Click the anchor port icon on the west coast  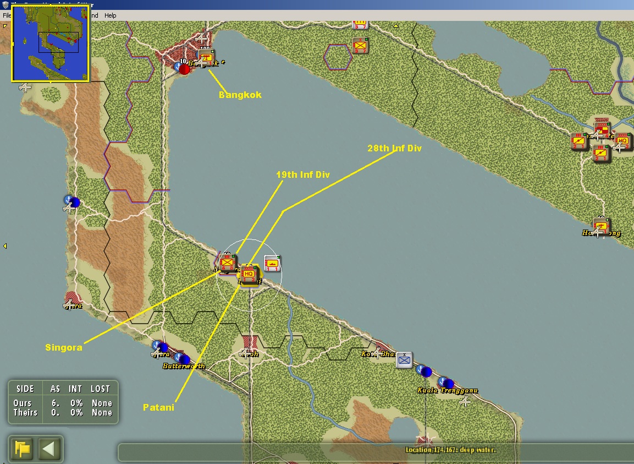point(68,199)
